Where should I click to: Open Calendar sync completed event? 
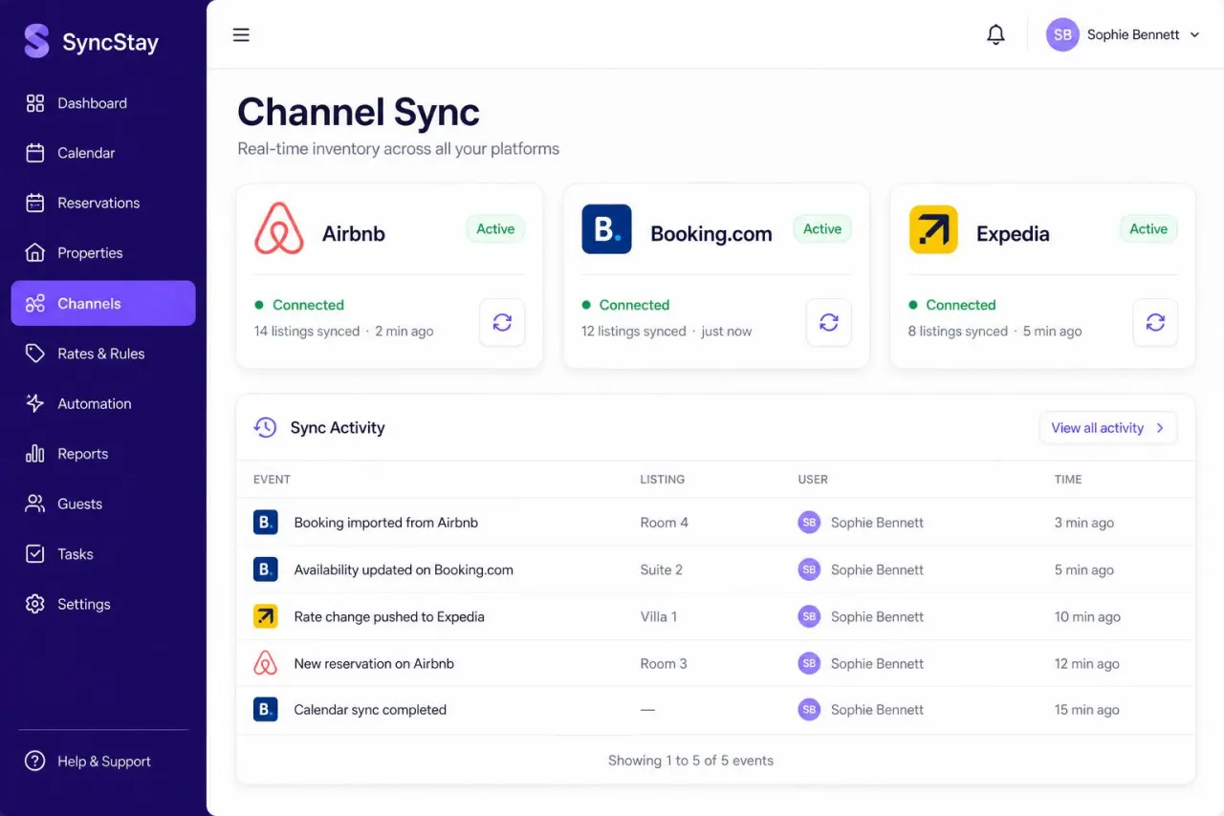pos(370,710)
